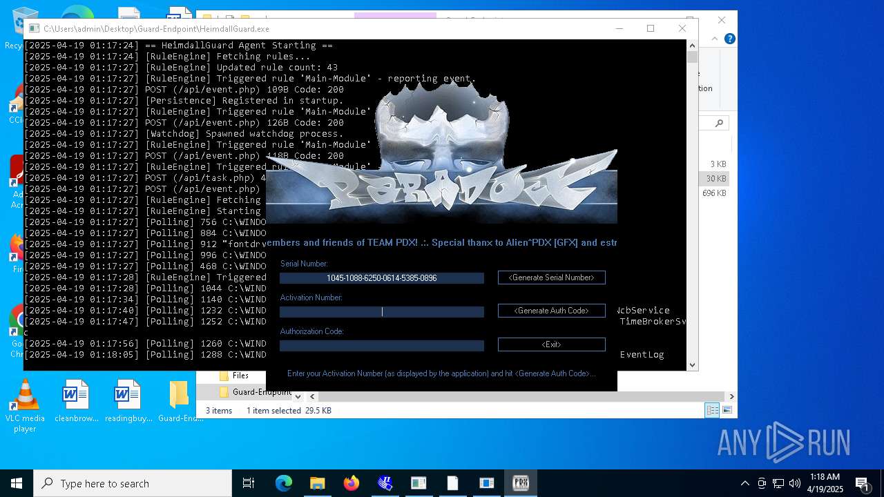
Task: Click the TimeBrokerSv text in console
Action: [653, 322]
